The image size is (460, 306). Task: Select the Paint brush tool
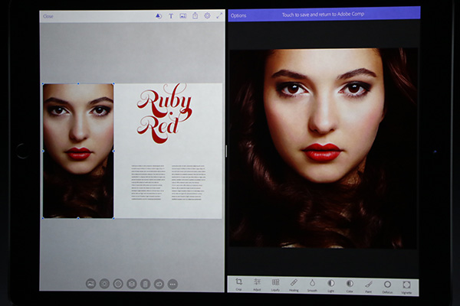(369, 283)
